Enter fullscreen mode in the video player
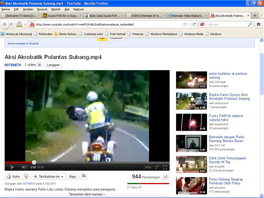 165,167
